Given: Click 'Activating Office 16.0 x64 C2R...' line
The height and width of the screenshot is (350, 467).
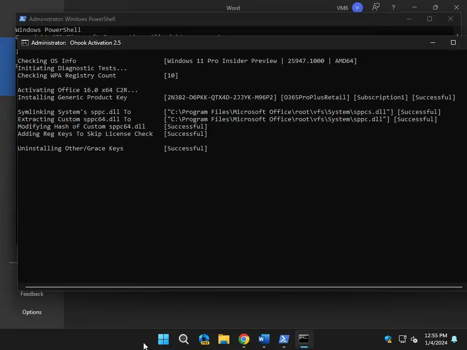Looking at the screenshot, I should click(x=78, y=90).
